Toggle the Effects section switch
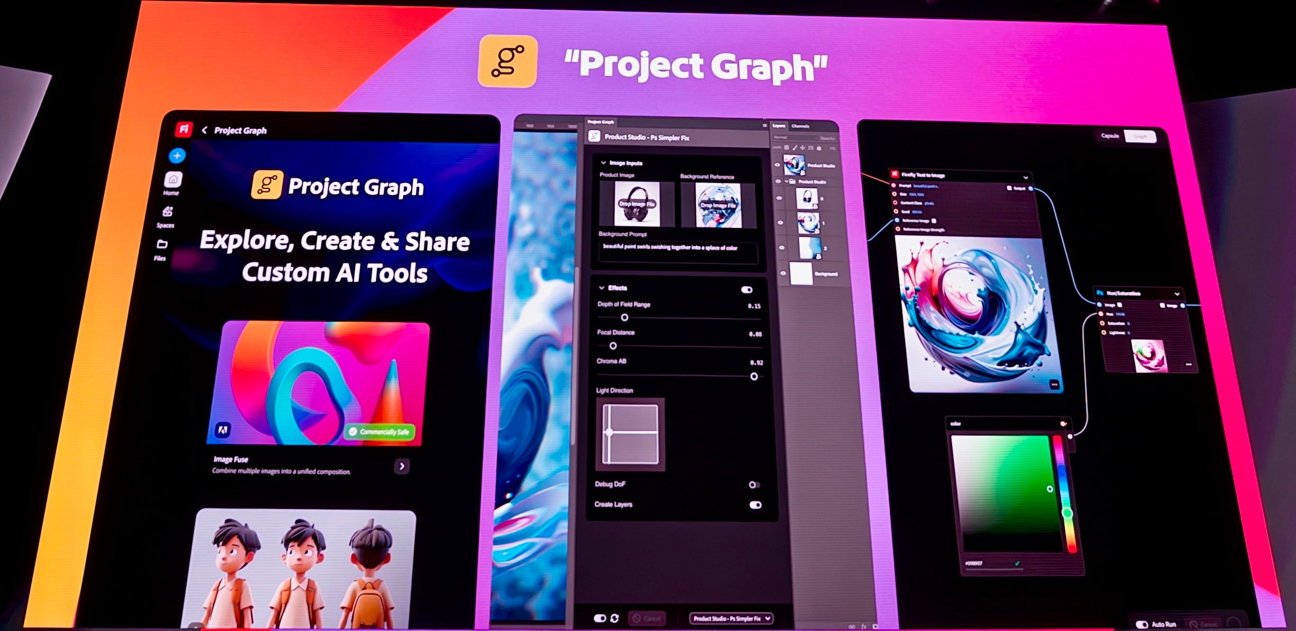 click(747, 290)
